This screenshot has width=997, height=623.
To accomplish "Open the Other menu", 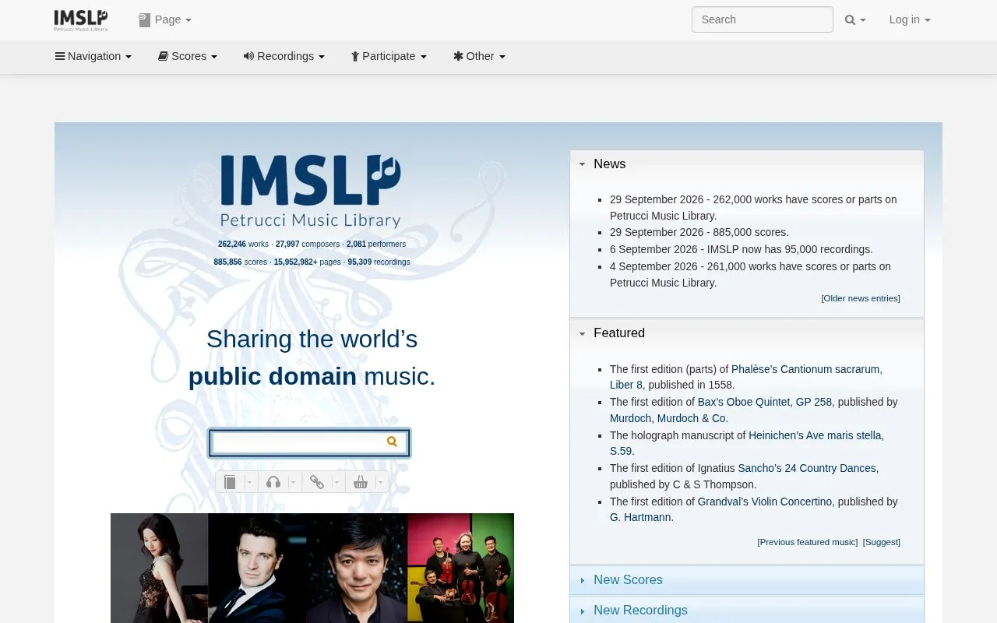I will 480,57.
